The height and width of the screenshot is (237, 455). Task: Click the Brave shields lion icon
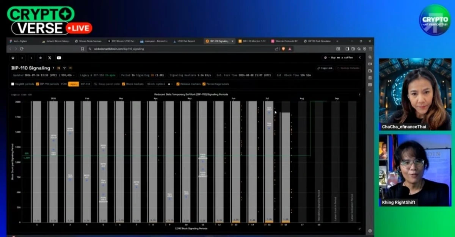283,49
